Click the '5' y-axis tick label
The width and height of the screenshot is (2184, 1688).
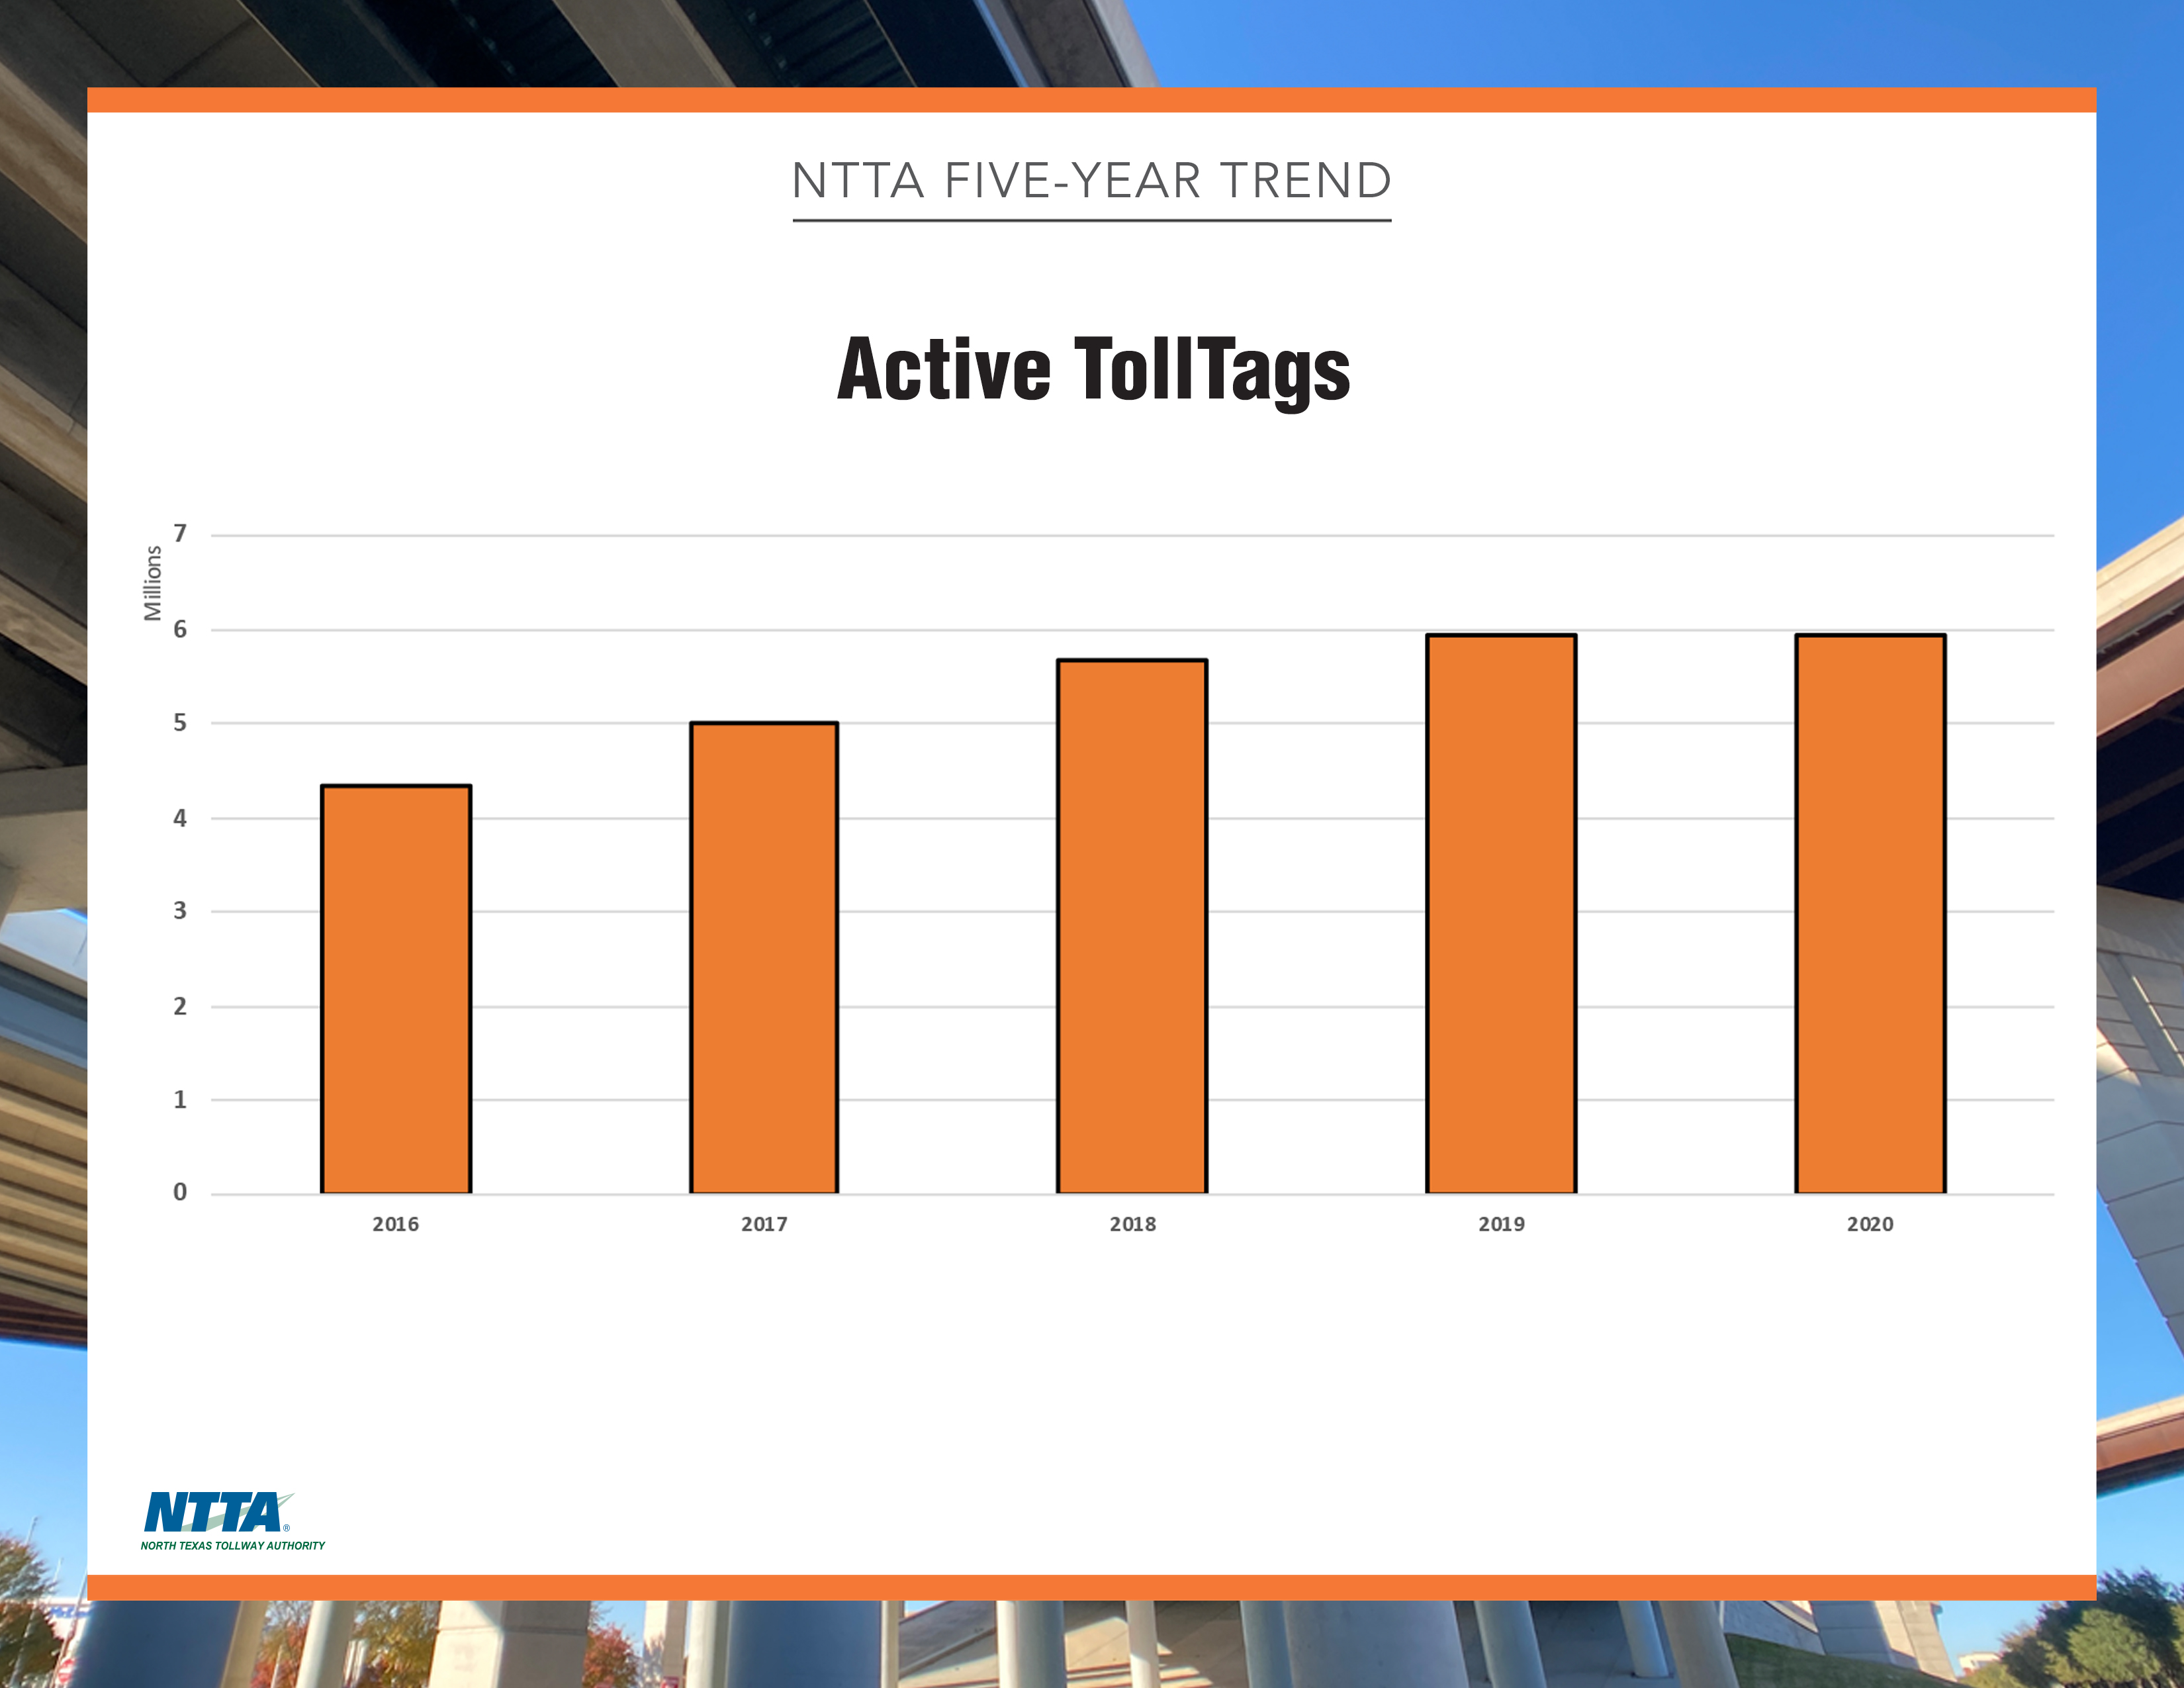coord(180,722)
